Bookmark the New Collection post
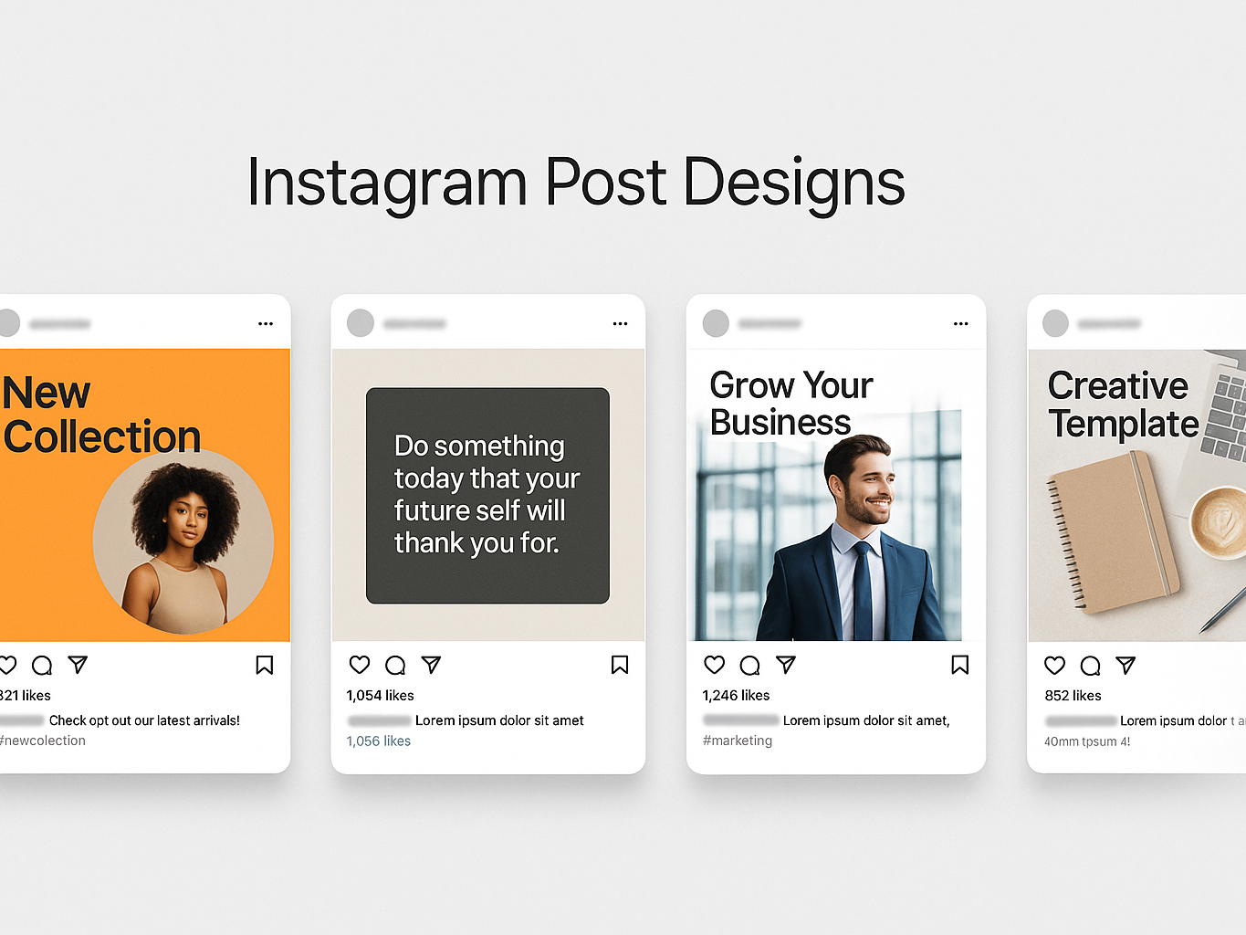The height and width of the screenshot is (935, 1246). tap(265, 665)
